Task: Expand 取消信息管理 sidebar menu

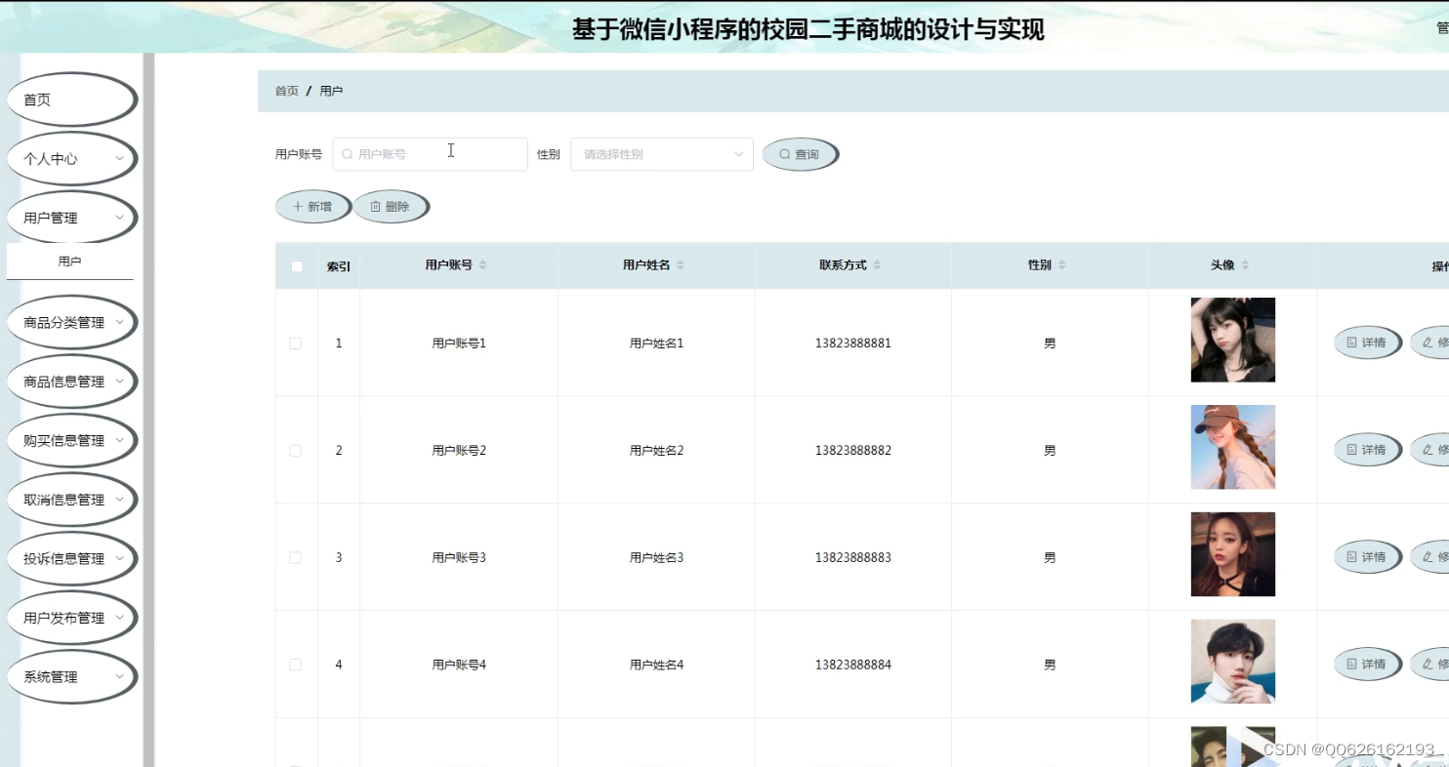Action: 71,500
